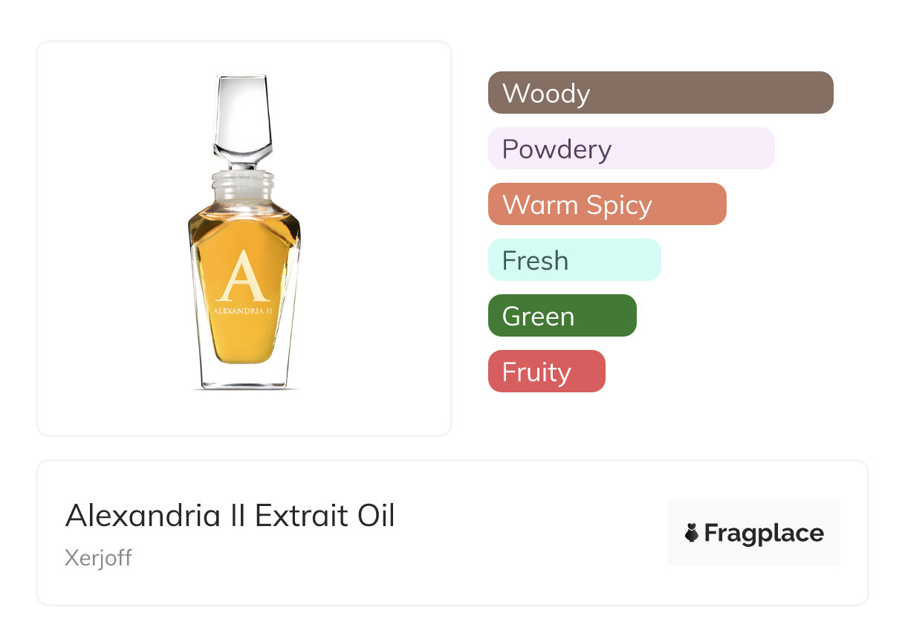Click the Green accord bar
The height and width of the screenshot is (642, 905).
point(562,316)
